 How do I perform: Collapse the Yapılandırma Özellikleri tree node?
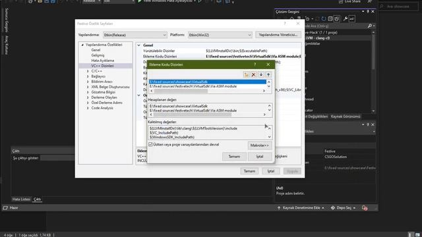pyautogui.click(x=82, y=45)
